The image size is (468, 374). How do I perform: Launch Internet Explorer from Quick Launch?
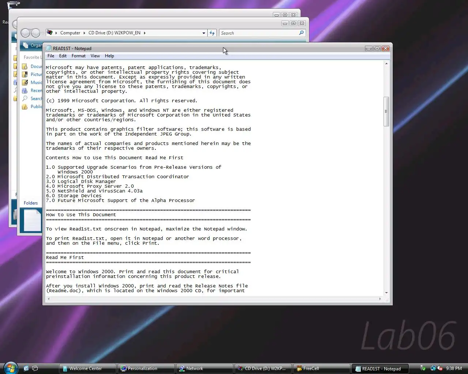[x=26, y=369]
